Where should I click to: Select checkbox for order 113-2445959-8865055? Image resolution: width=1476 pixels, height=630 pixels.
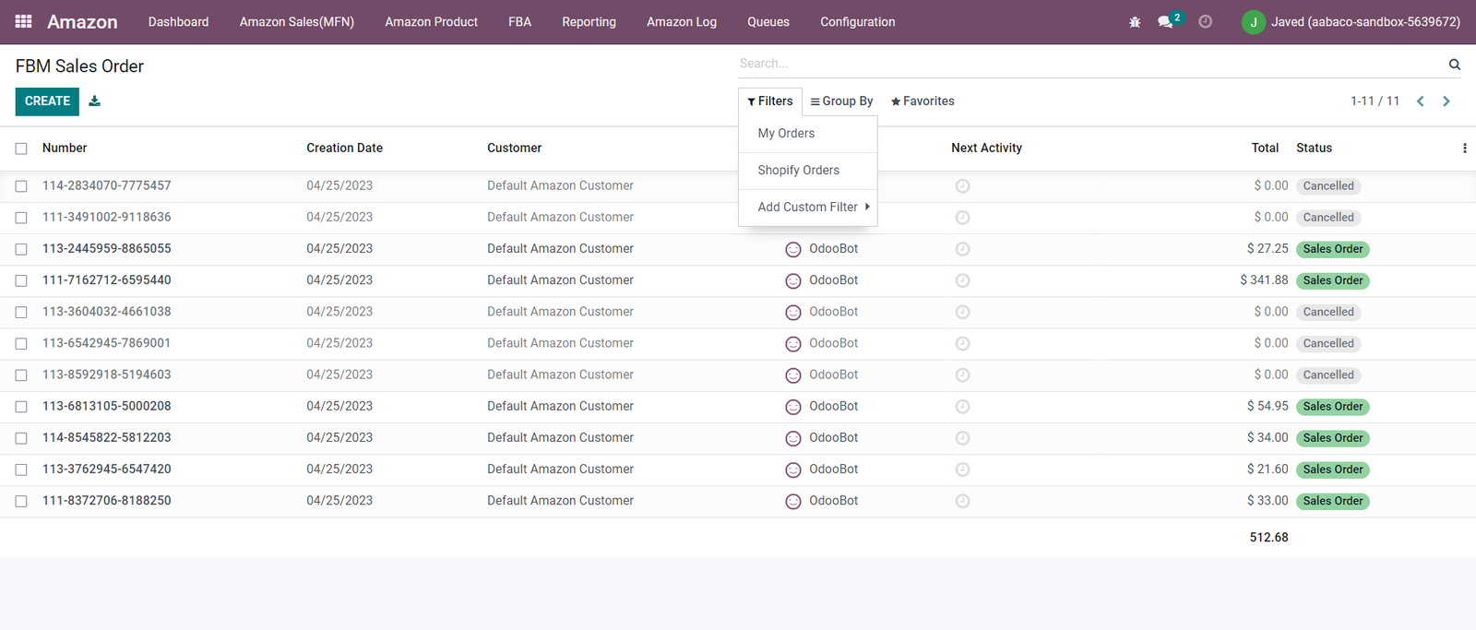(x=21, y=249)
